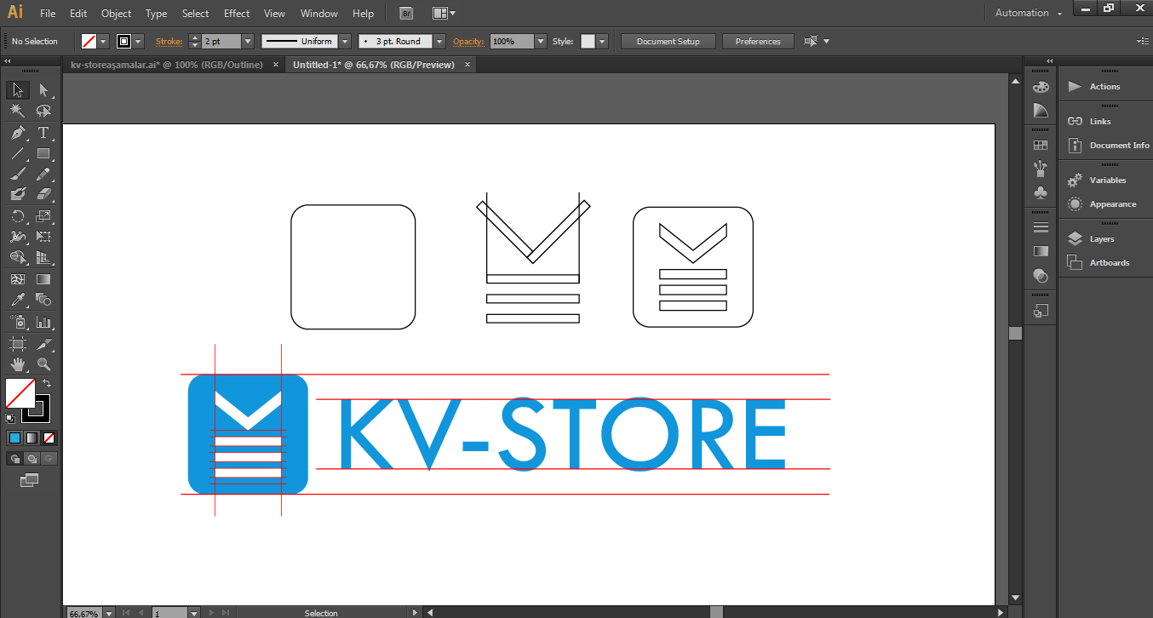
Task: Select the Zoom tool
Action: click(x=43, y=364)
